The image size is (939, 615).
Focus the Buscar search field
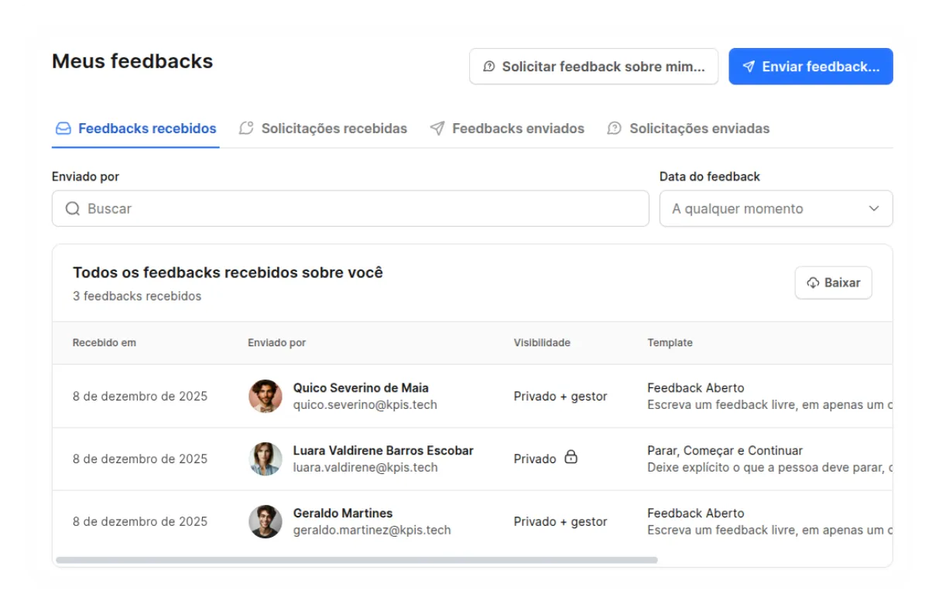coord(350,208)
